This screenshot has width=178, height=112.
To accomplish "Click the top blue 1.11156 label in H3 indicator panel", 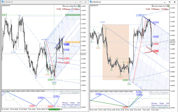I will [139, 92].
